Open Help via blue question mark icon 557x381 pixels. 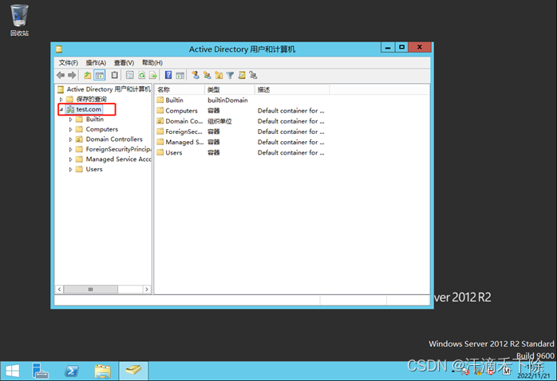point(168,75)
